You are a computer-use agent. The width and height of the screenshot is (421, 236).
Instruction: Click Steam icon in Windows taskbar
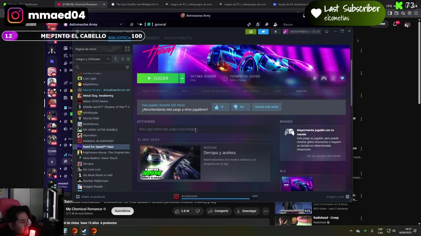pos(84,231)
